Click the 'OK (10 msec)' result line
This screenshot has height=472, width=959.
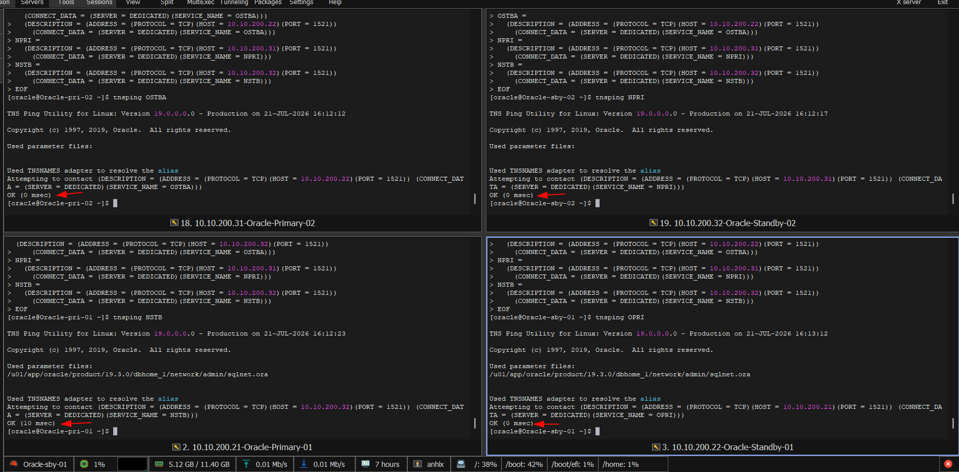tap(31, 423)
